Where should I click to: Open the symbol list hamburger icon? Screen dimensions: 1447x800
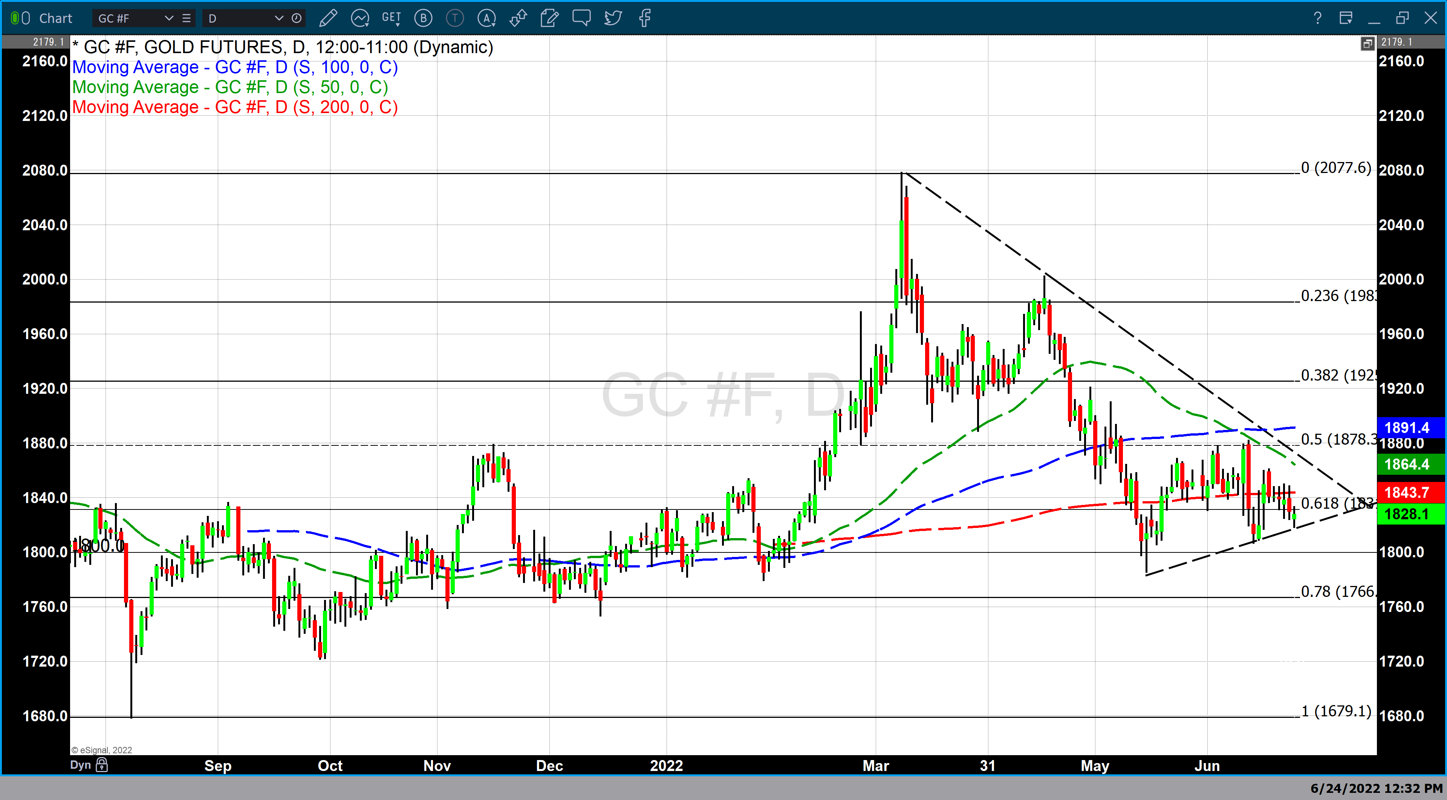point(187,18)
